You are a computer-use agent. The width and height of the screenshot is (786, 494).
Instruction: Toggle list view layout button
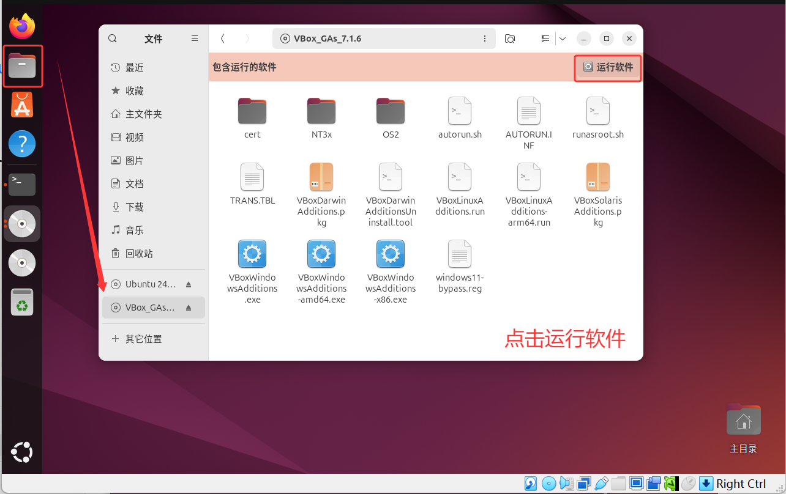[x=545, y=39]
